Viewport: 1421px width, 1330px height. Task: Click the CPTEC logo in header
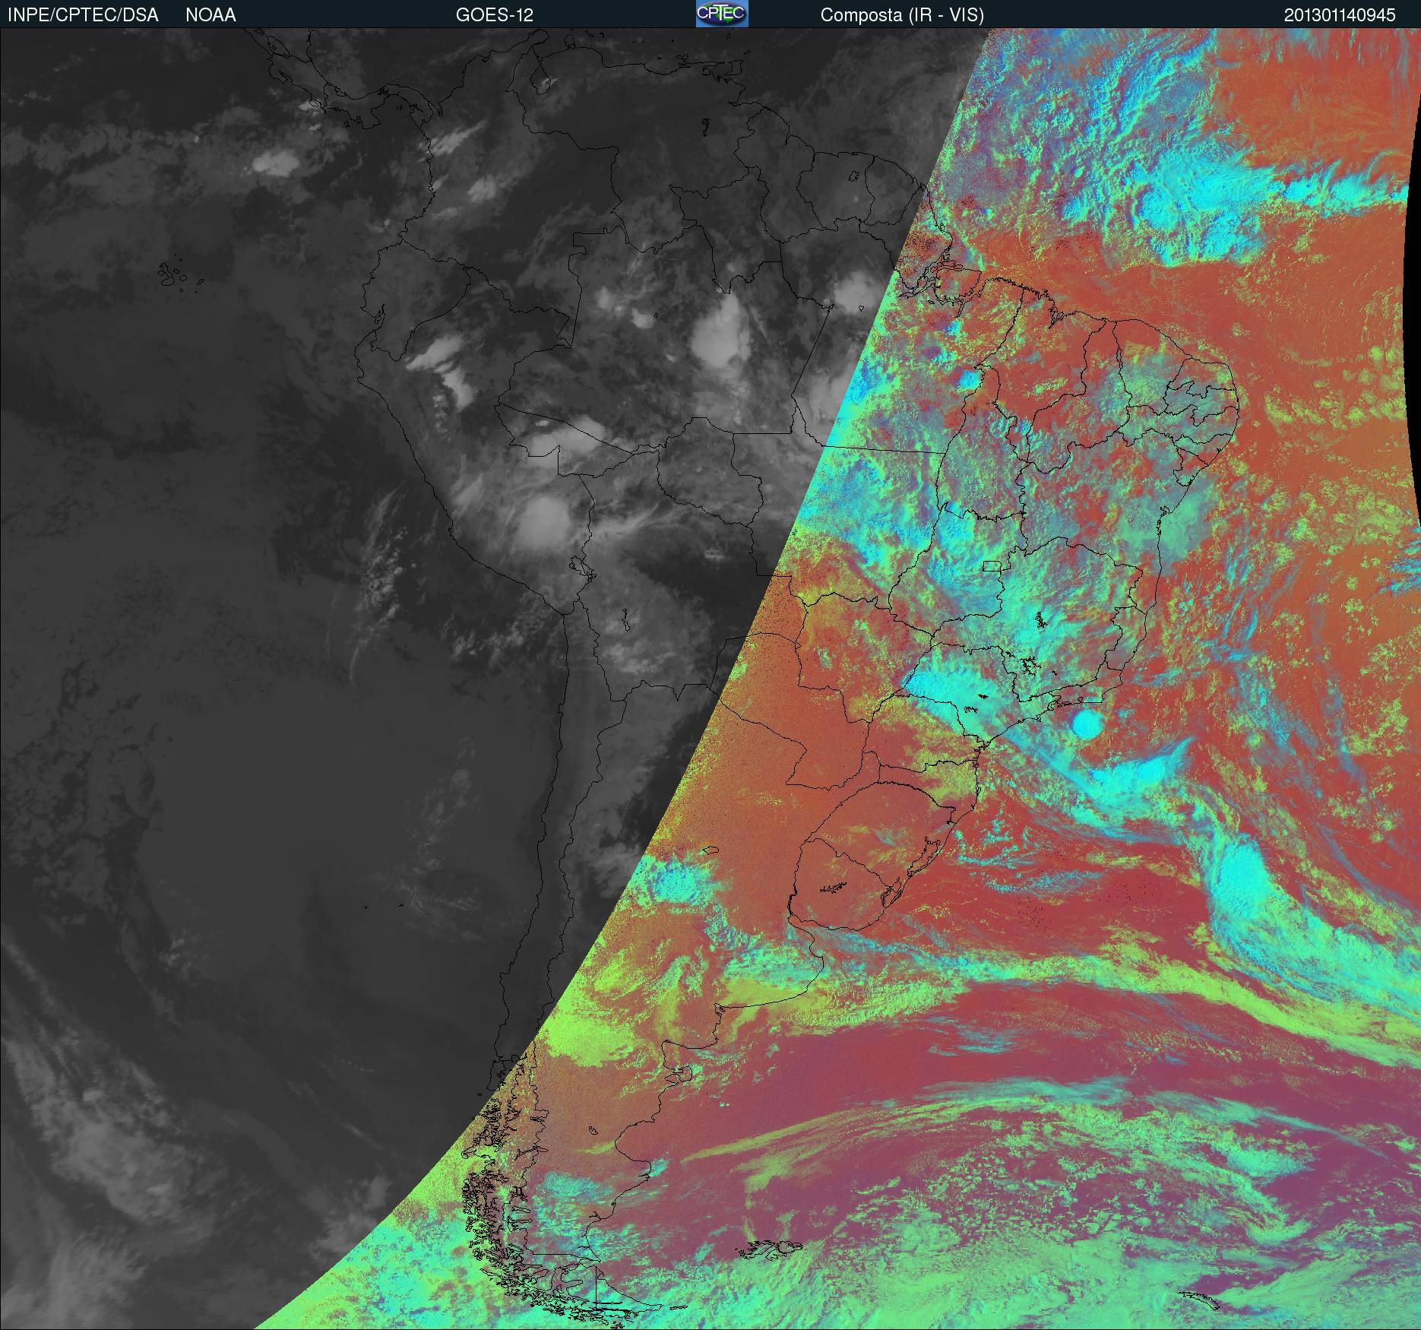click(722, 14)
